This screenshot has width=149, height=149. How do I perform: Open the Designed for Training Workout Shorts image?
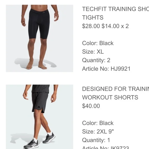[x=40, y=117]
